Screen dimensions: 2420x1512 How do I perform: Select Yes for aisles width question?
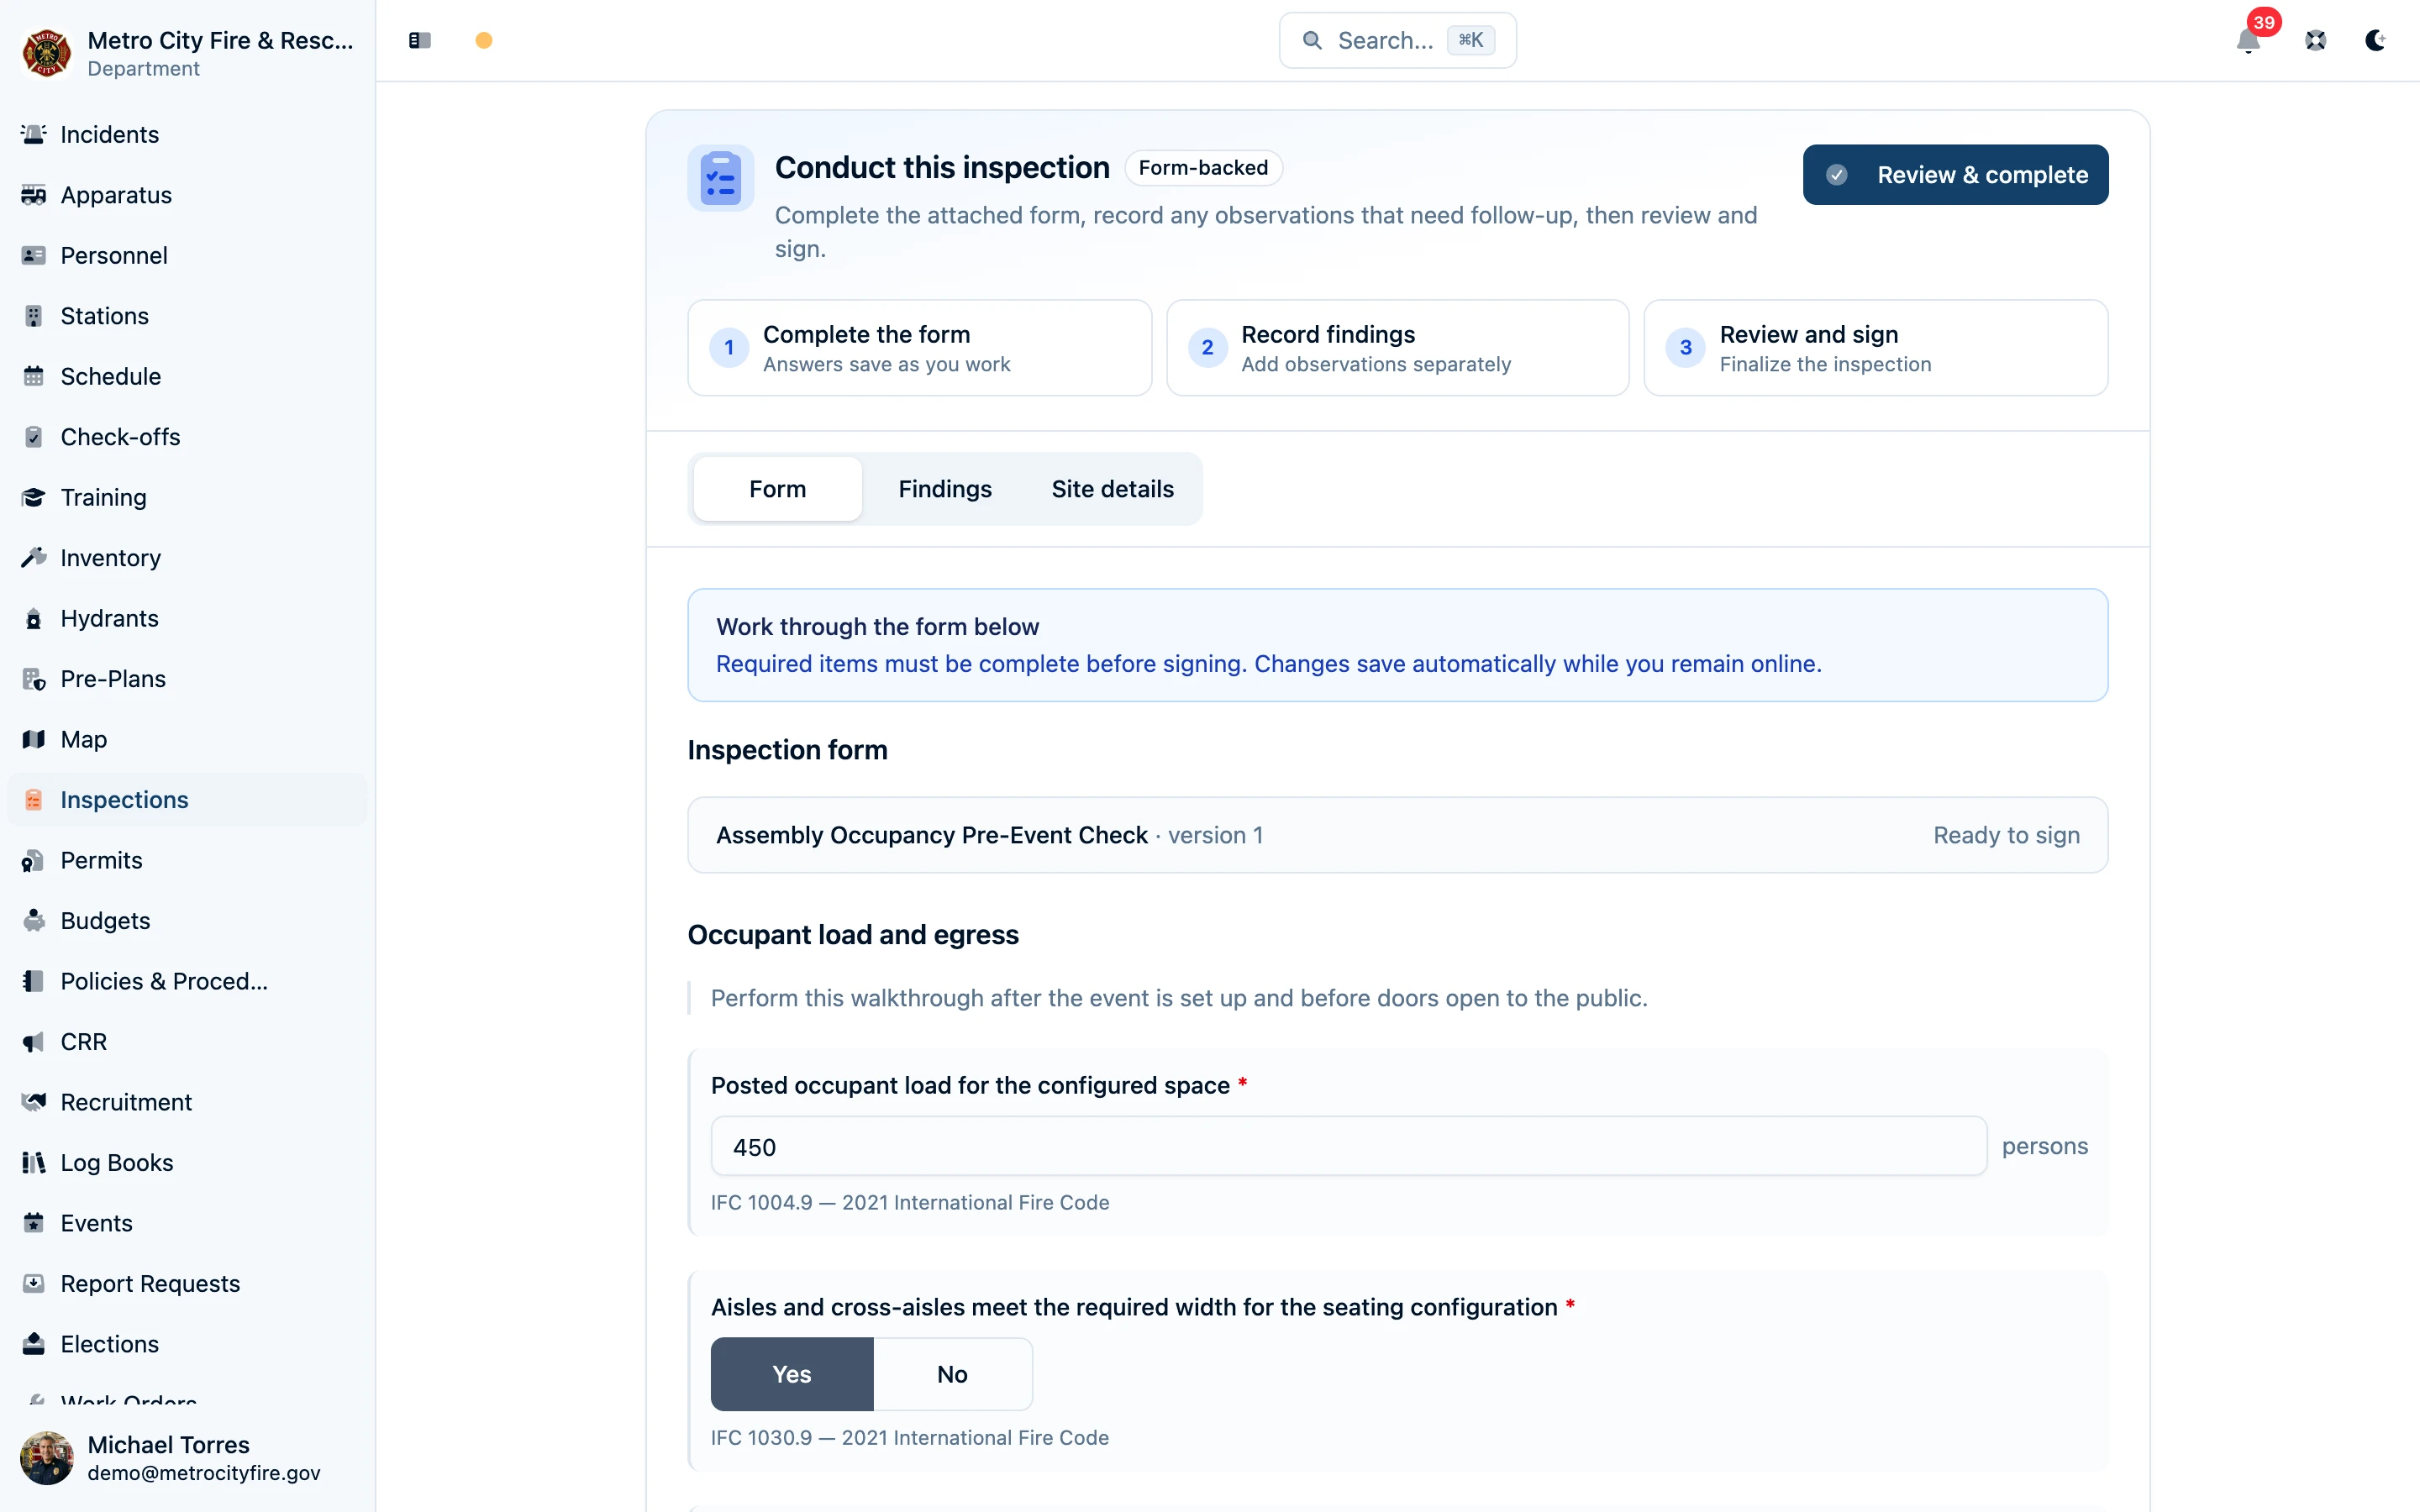coord(792,1374)
